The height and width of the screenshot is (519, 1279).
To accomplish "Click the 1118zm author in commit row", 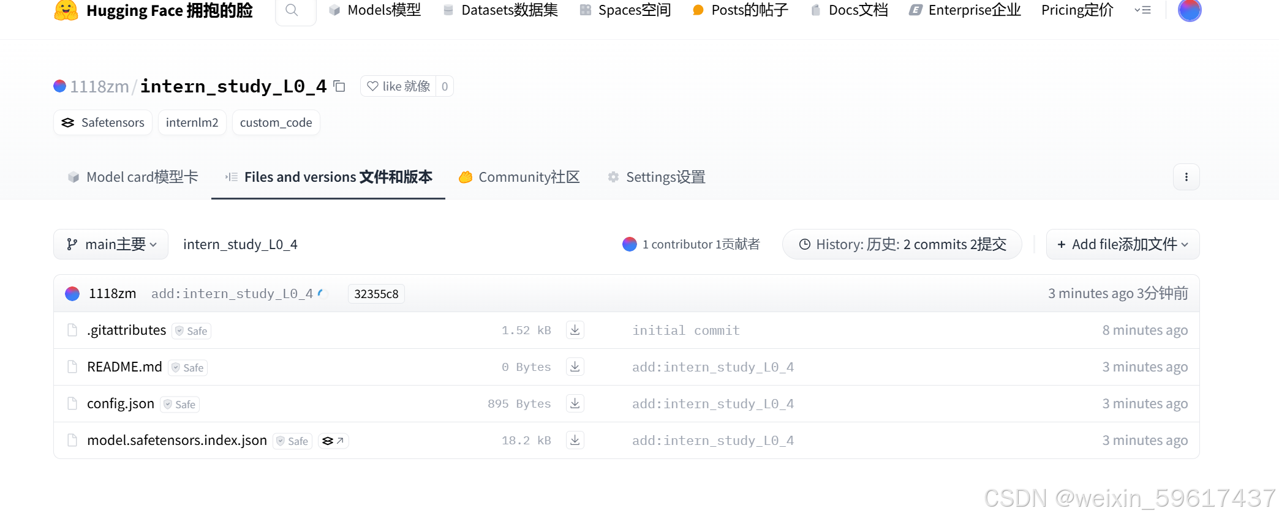I will pyautogui.click(x=112, y=293).
